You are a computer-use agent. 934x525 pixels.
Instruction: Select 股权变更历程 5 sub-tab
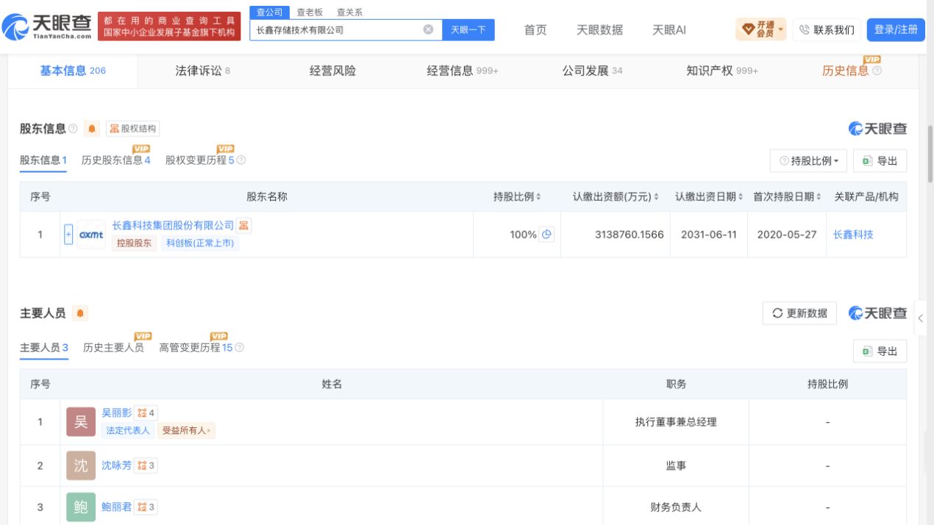(x=199, y=160)
